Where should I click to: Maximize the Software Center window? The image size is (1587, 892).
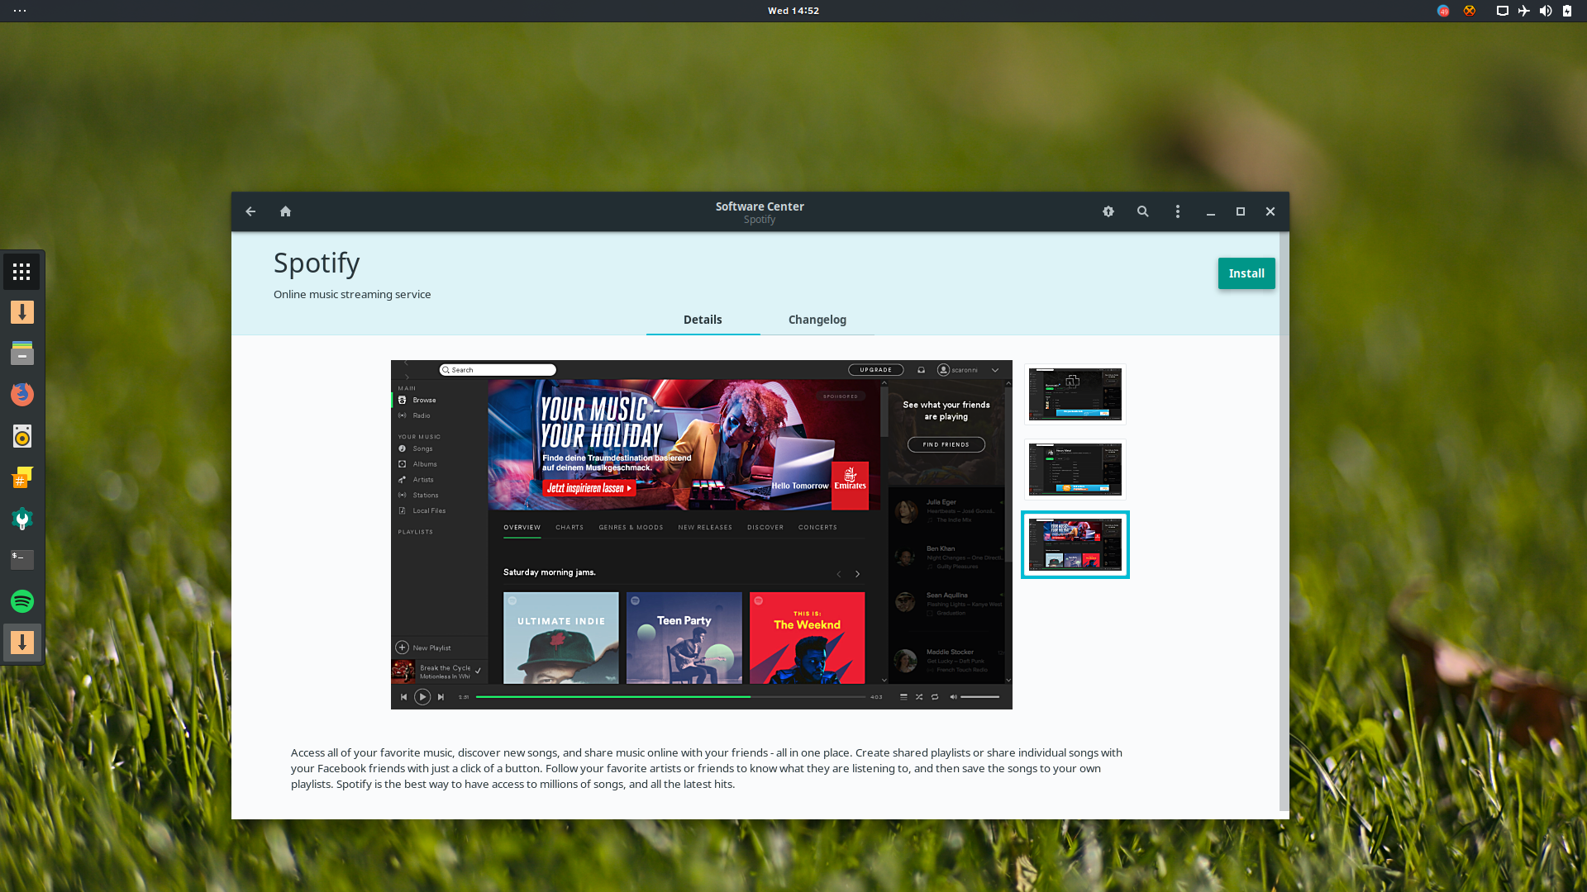[x=1241, y=211]
